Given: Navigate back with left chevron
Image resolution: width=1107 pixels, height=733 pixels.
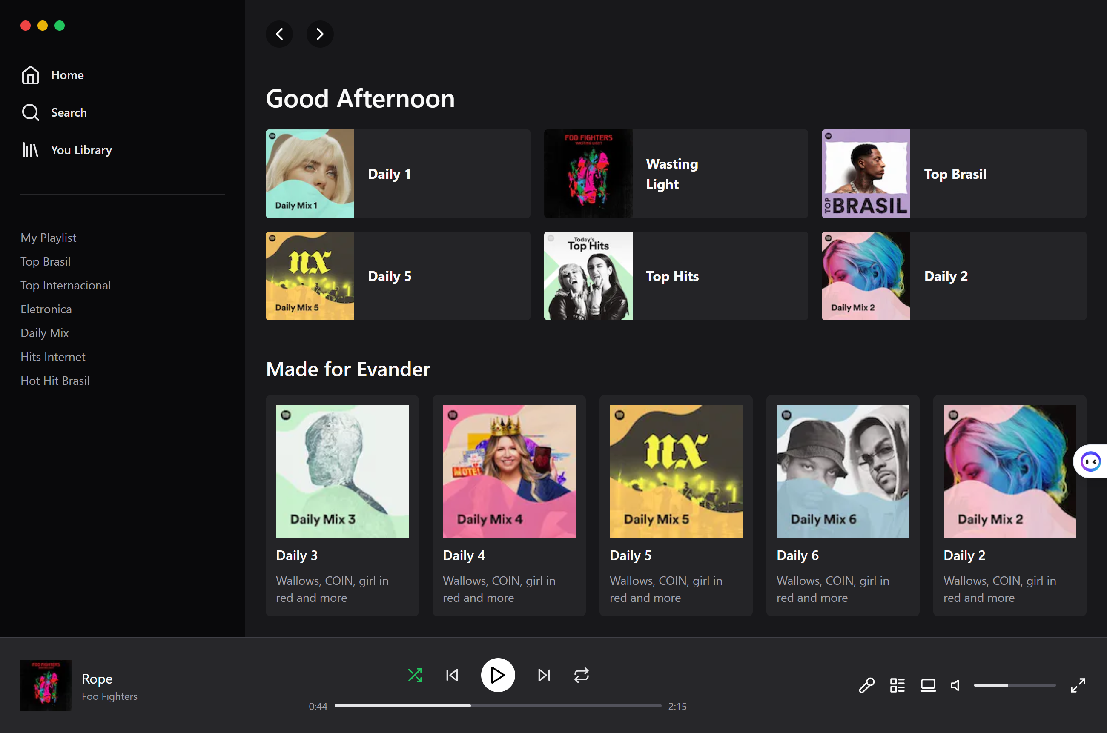Looking at the screenshot, I should (280, 34).
